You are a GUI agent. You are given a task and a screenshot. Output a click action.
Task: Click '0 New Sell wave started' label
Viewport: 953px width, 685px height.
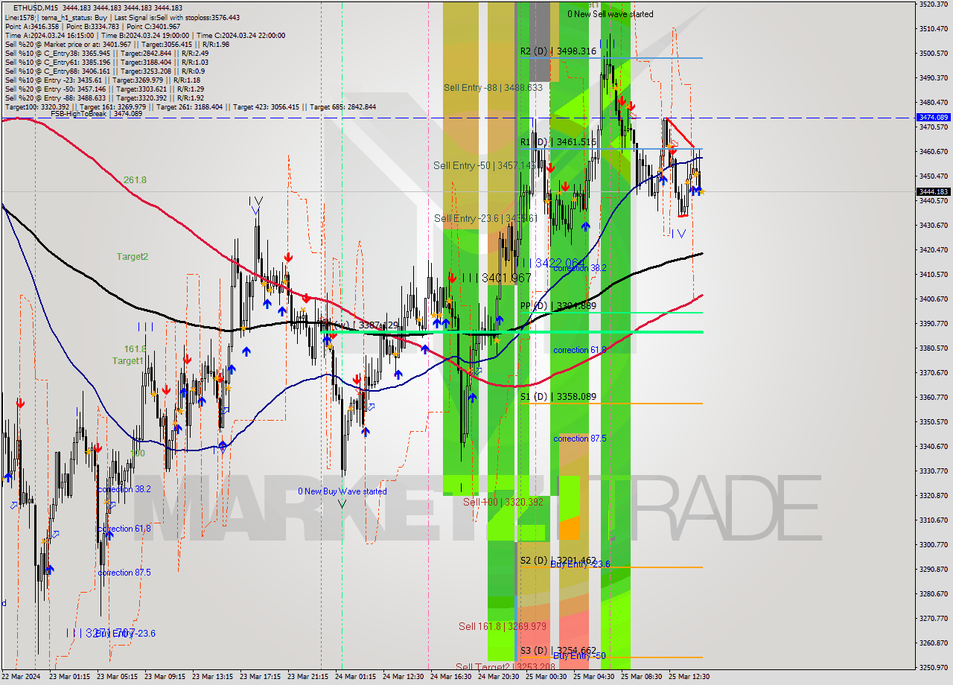[611, 14]
